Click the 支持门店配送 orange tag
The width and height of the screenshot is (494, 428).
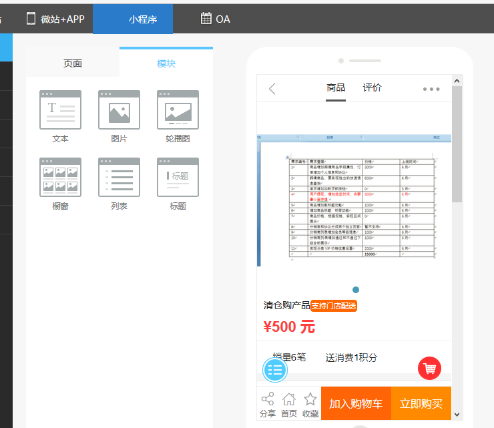334,306
